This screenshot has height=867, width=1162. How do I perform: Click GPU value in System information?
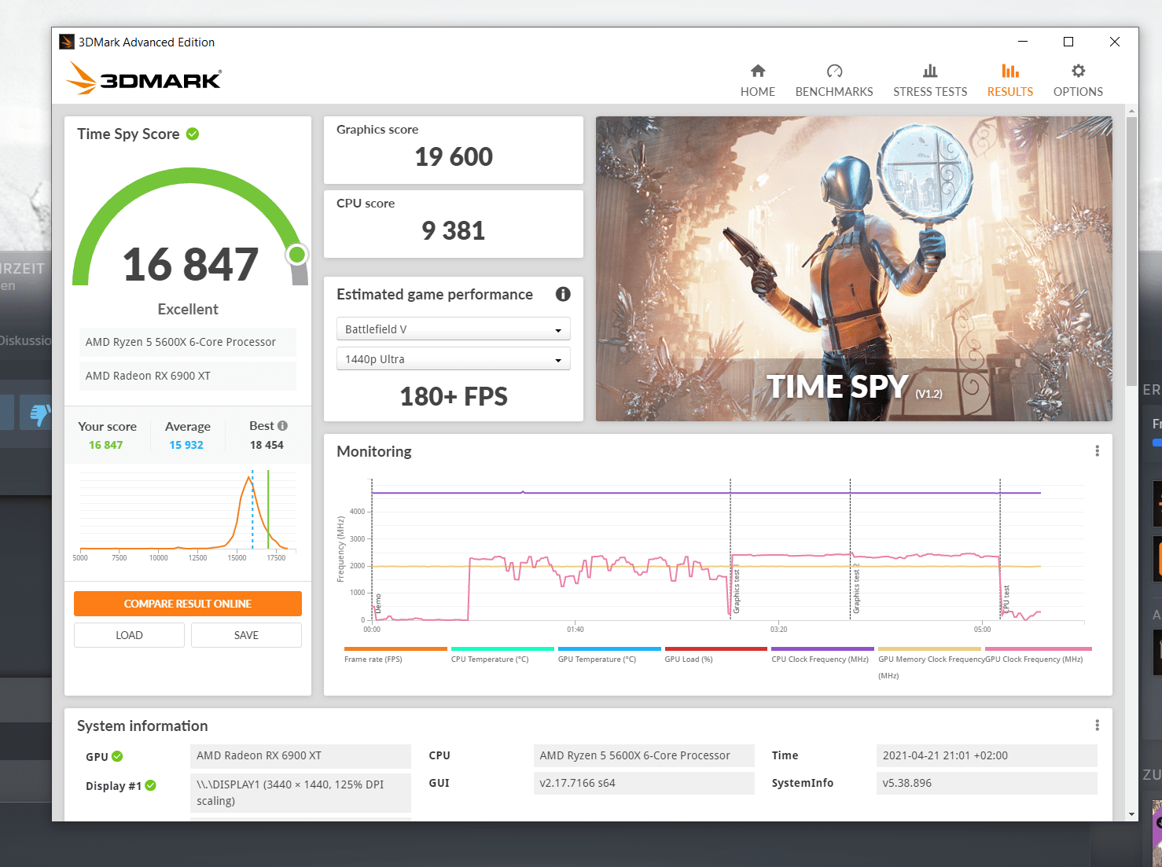pos(300,756)
